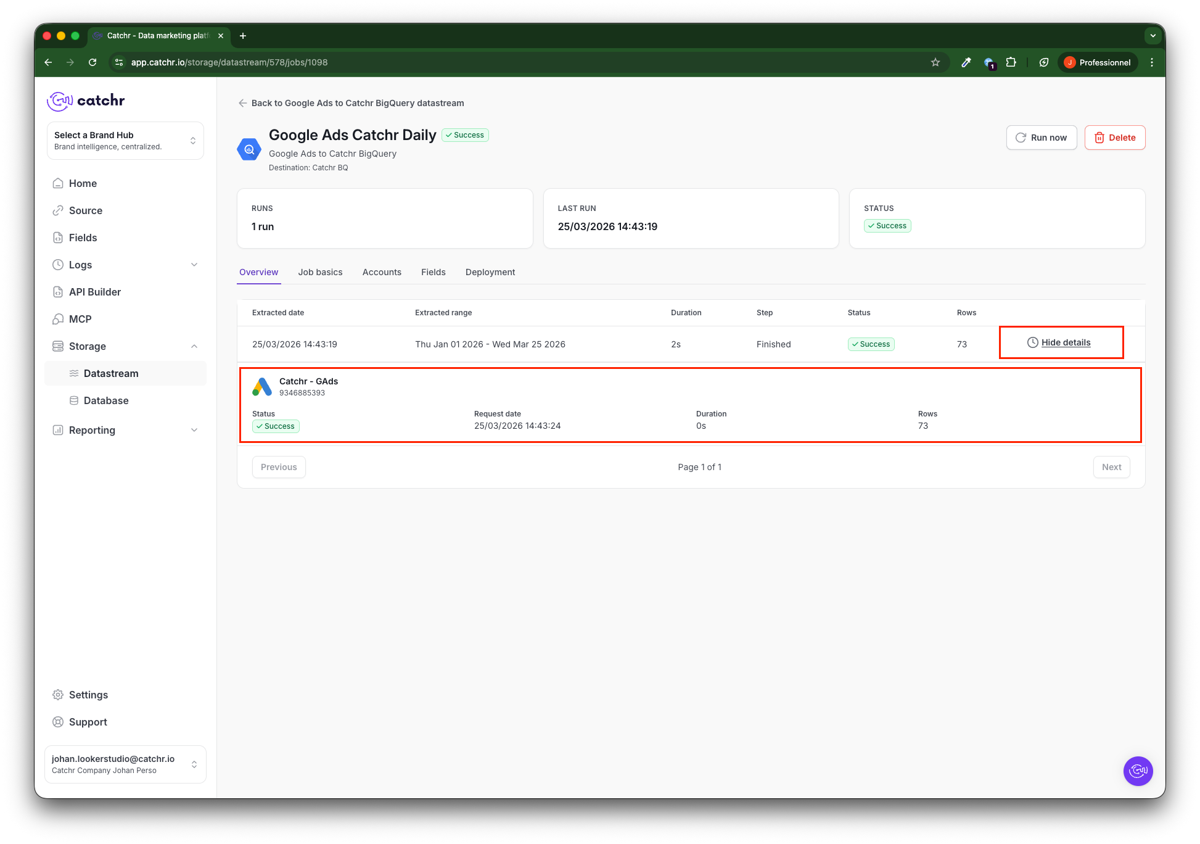Open the Select a Brand Hub dropdown
Viewport: 1200px width, 844px height.
click(125, 141)
